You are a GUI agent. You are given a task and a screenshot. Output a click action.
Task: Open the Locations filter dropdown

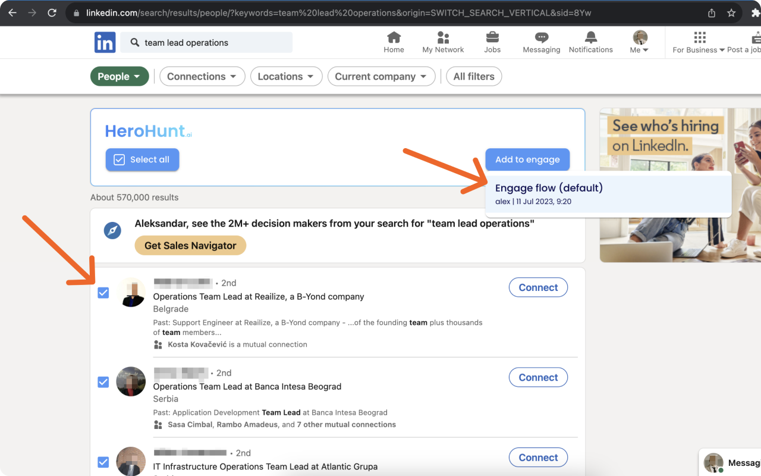point(286,76)
